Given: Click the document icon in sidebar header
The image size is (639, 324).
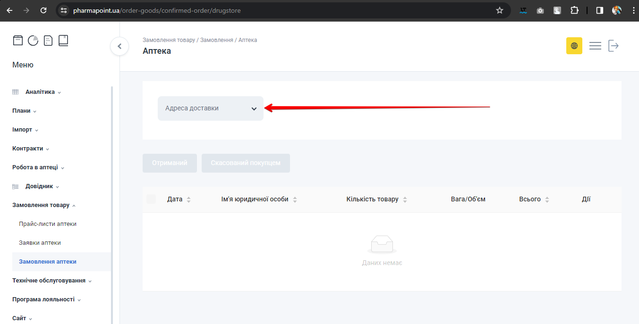Looking at the screenshot, I should click(48, 41).
